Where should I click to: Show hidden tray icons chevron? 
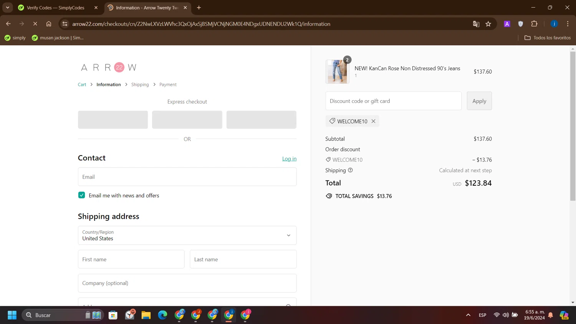pos(468,315)
